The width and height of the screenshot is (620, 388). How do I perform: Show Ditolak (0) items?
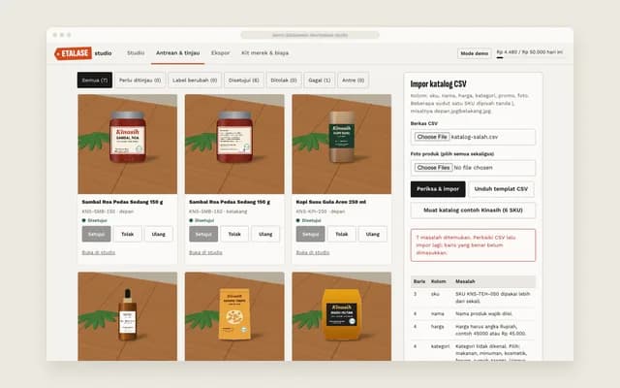(284, 80)
